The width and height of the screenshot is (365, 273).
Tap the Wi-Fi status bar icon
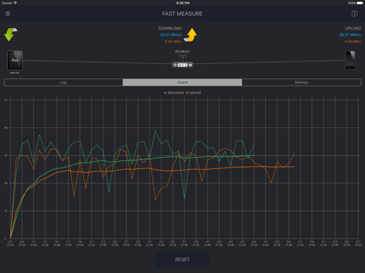point(15,3)
